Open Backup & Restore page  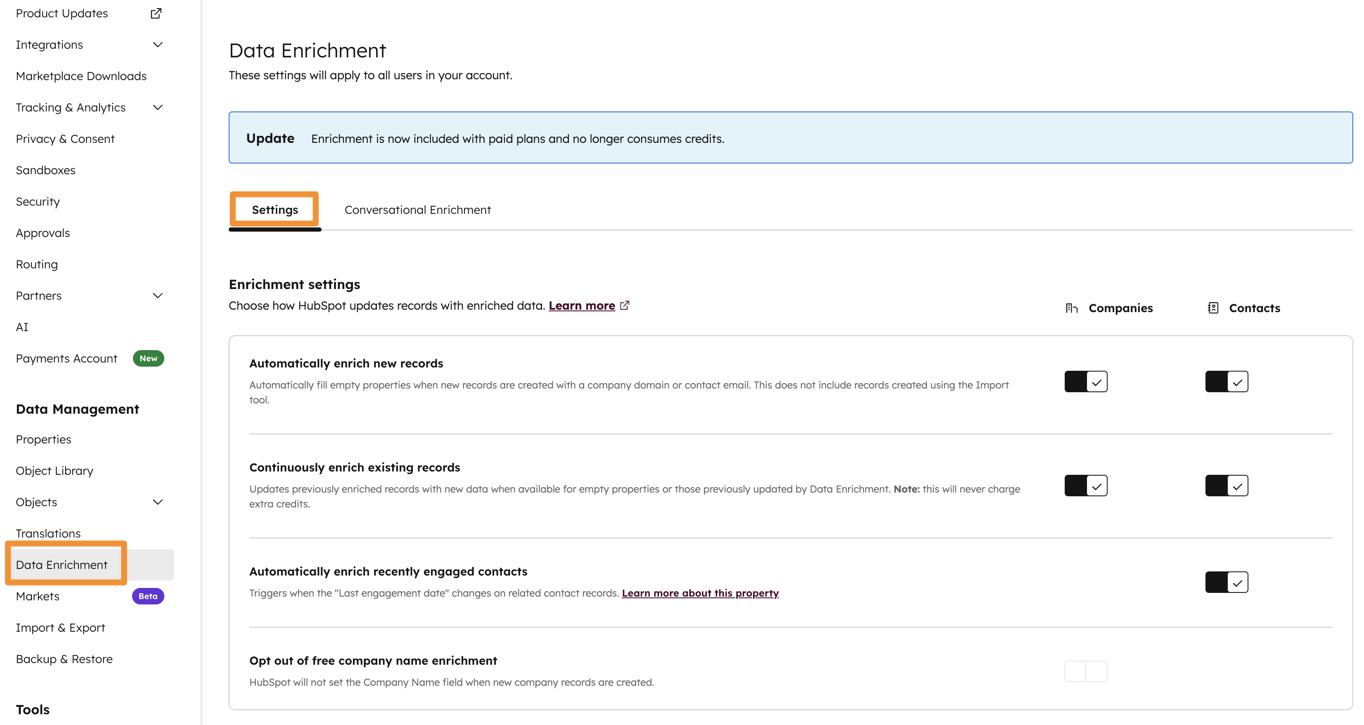(x=64, y=659)
